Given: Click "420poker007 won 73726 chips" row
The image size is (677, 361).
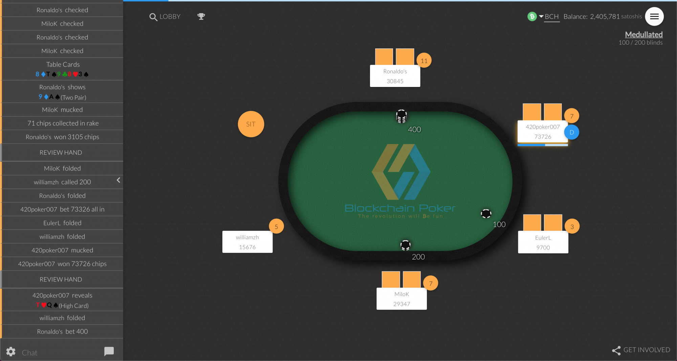Looking at the screenshot, I should tap(62, 264).
